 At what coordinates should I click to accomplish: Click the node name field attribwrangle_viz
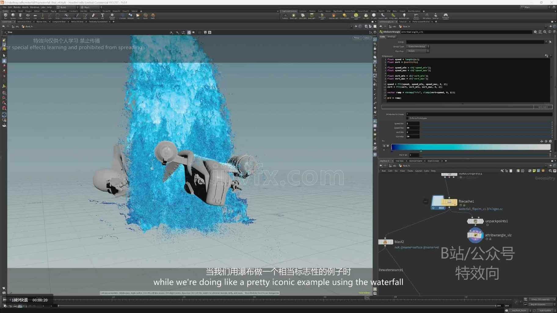click(466, 32)
